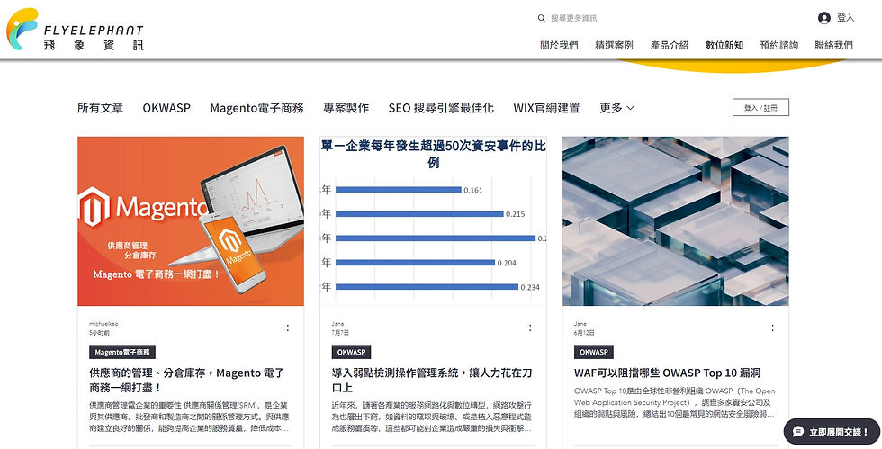This screenshot has height=449, width=882.
Task: Select the 所有文章 category tab
Action: tap(100, 107)
